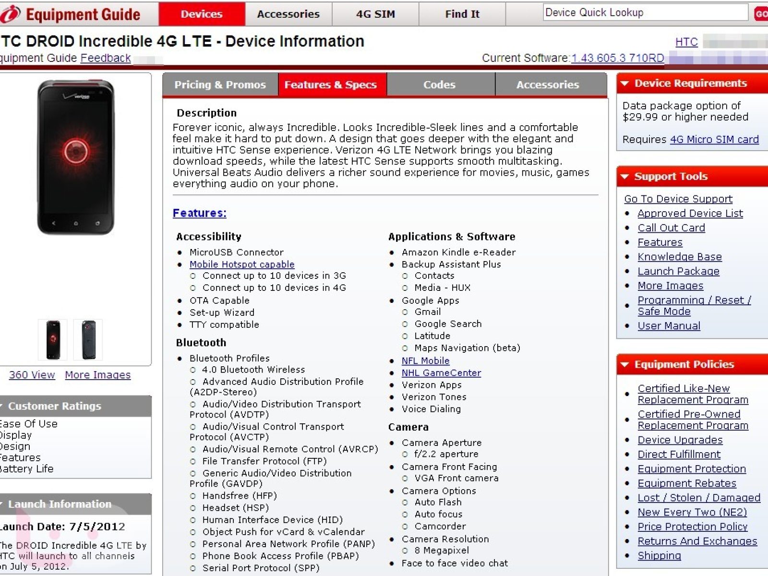
Task: Go to the Find It menu
Action: coord(462,14)
